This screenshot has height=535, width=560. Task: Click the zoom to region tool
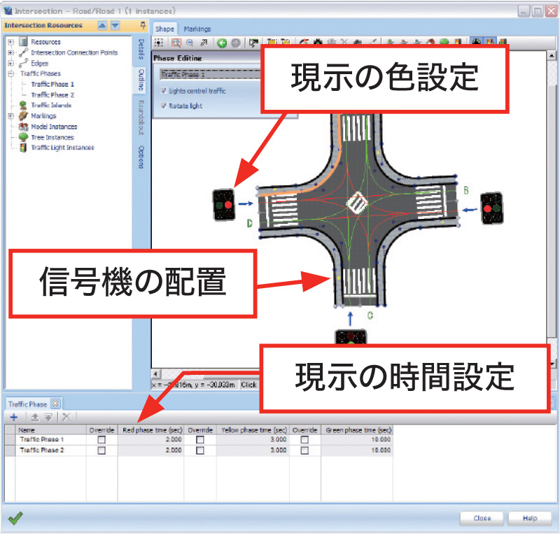[176, 43]
